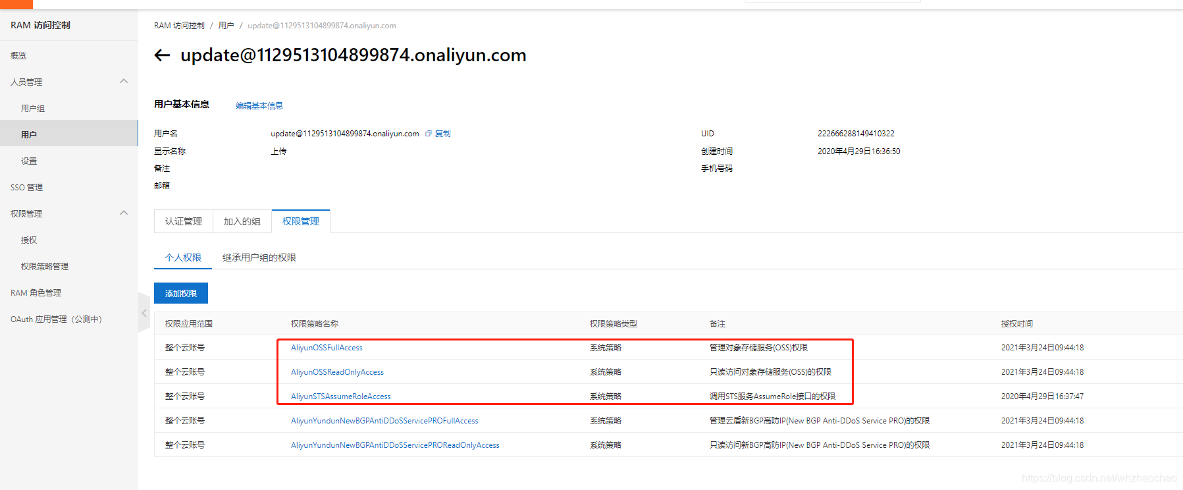Open 授权 in the sidebar
The image size is (1183, 490).
pos(29,240)
